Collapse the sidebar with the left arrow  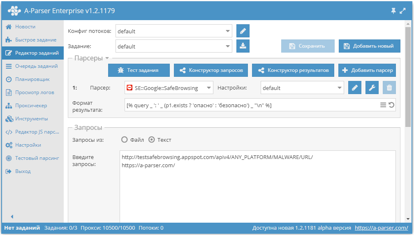[x=12, y=217]
